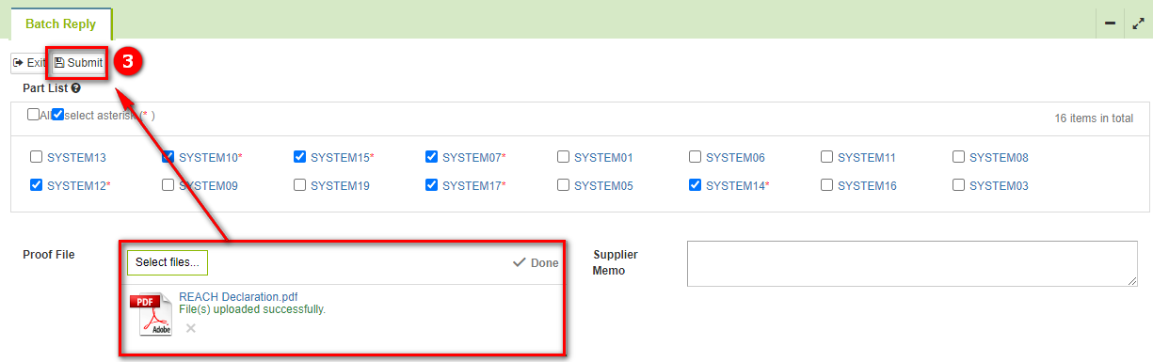
Task: Check the SYSTEM06 checkbox
Action: (x=695, y=157)
